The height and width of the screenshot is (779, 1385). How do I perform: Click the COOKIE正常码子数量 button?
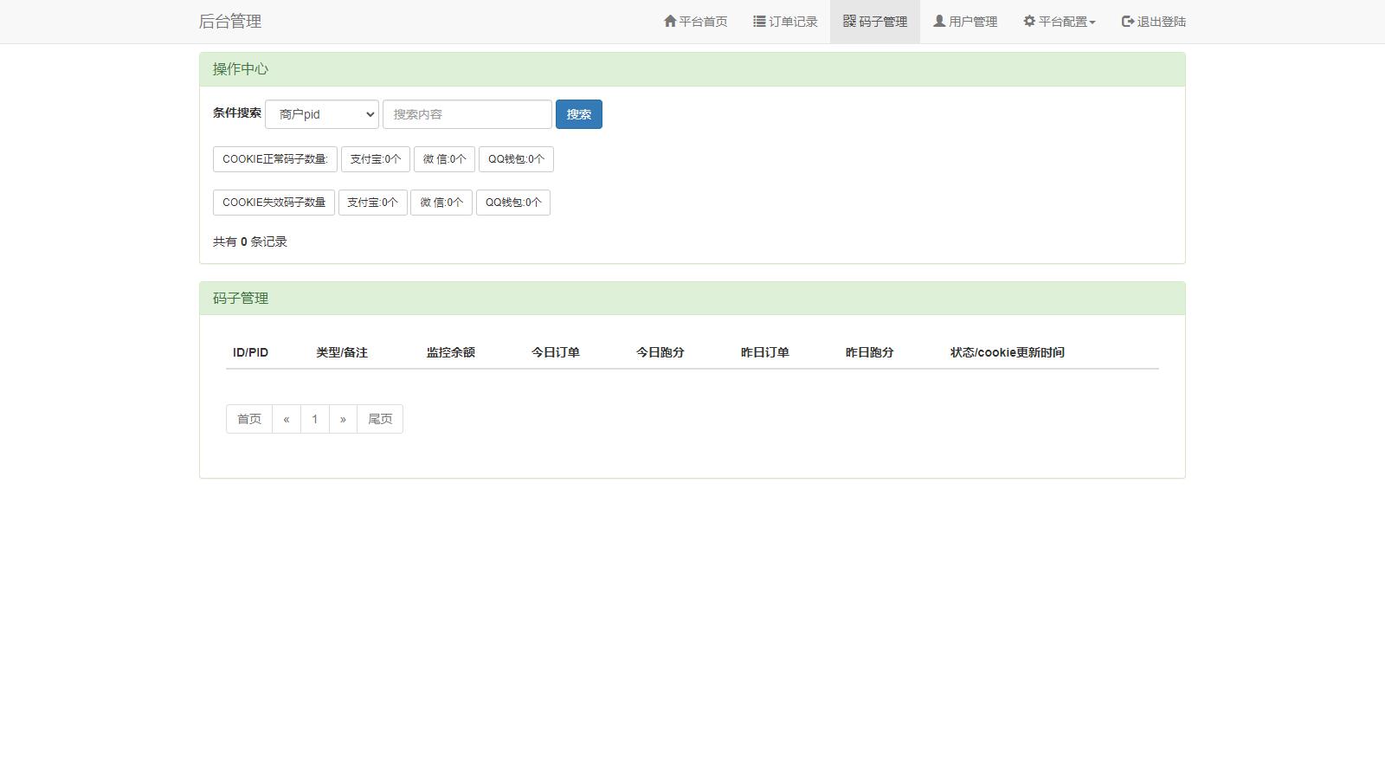275,159
